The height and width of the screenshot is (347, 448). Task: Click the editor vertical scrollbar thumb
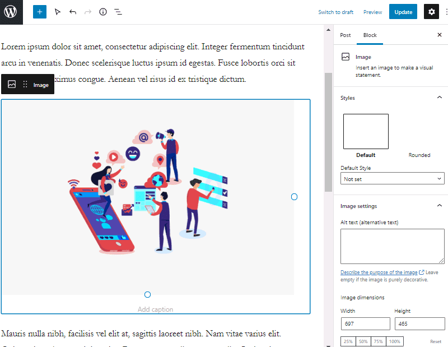(x=328, y=132)
